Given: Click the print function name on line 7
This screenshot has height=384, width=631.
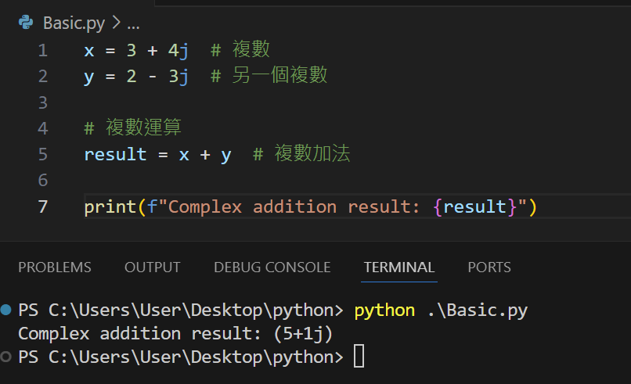Looking at the screenshot, I should pos(110,207).
